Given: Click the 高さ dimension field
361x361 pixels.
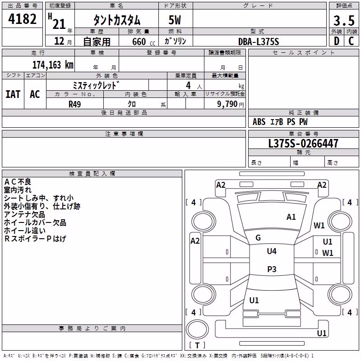Looking at the screenshot, I should pos(342,162).
